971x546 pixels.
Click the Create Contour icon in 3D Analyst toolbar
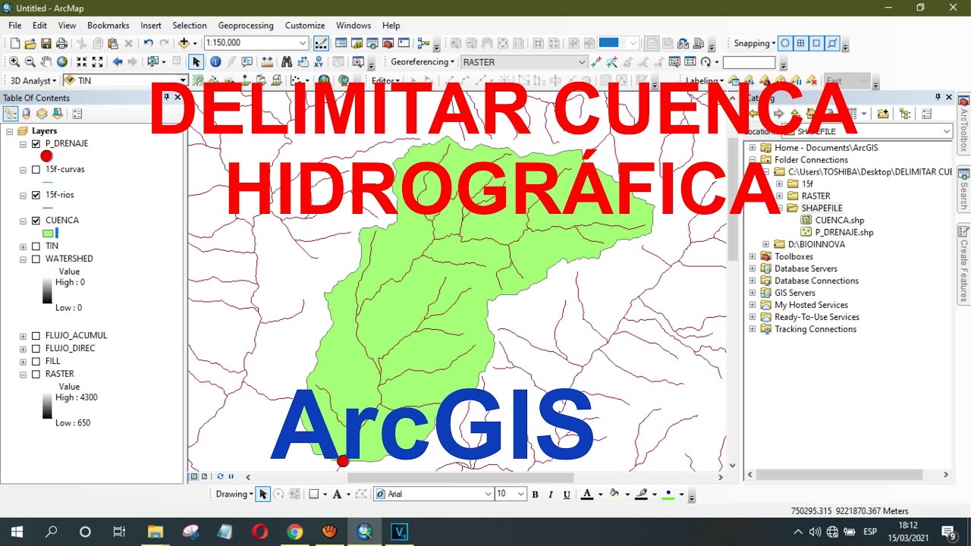pos(198,80)
